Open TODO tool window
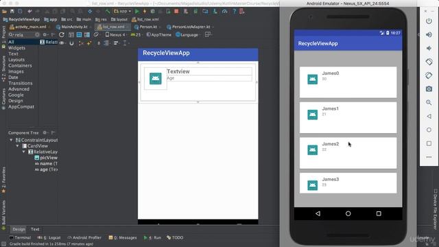The image size is (439, 247). coord(175,237)
